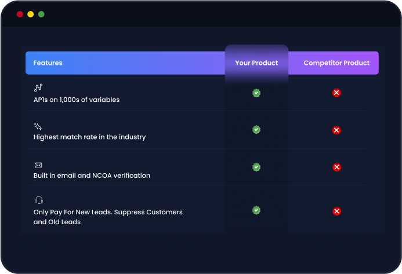Viewport: 402px width, 274px height.
Task: Click the API nodes icon above APIs text
Action: [x=38, y=88]
